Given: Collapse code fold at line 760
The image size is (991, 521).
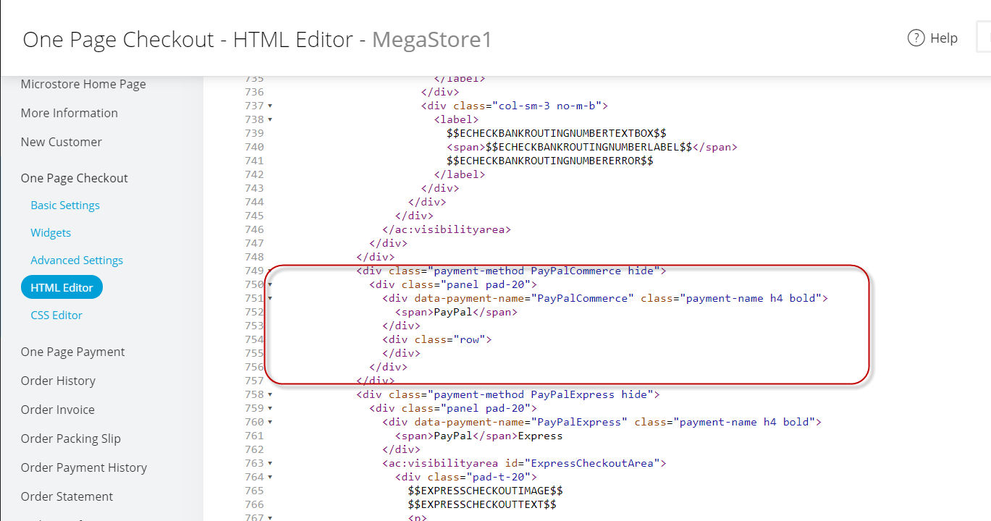Looking at the screenshot, I should 270,422.
